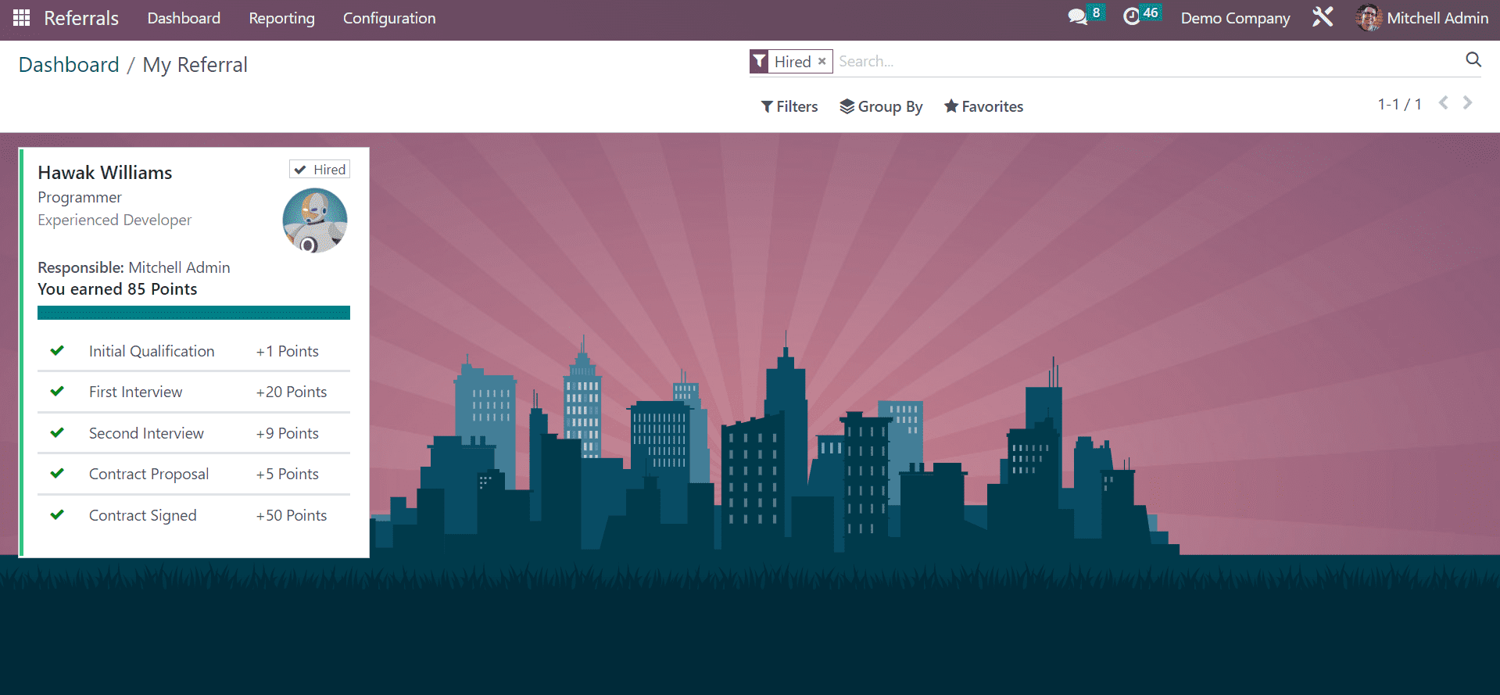The height and width of the screenshot is (695, 1500).
Task: Click the 1-1 / 1 pager counter
Action: [x=1399, y=104]
